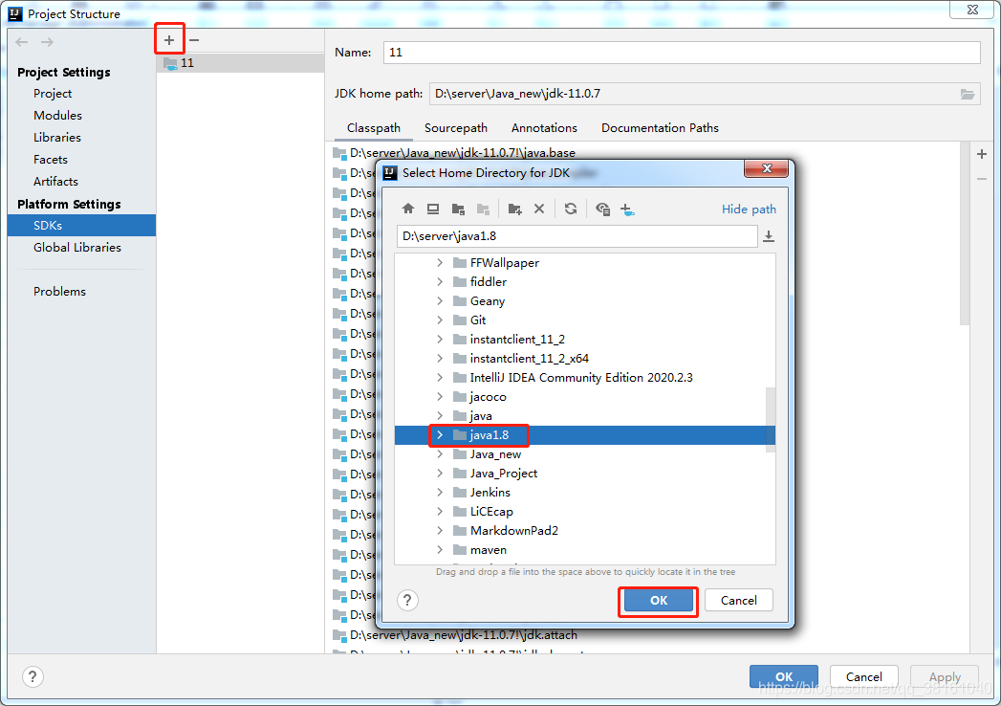
Task: Click the directory path field D:\server\java1.8
Action: [x=577, y=236]
